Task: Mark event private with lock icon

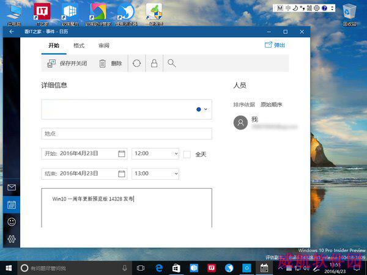Action: point(154,64)
